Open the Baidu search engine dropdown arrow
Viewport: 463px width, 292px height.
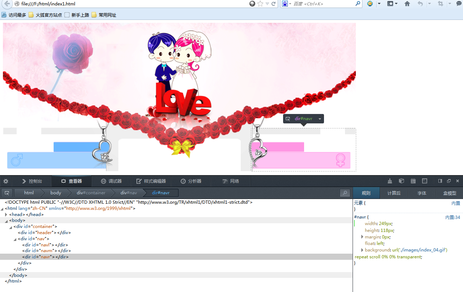pyautogui.click(x=290, y=4)
